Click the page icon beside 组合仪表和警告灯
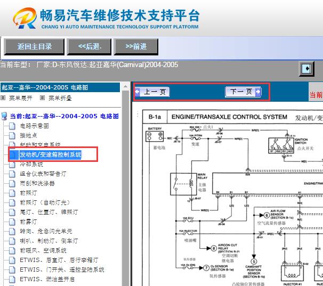The image size is (323, 286). pyautogui.click(x=12, y=174)
